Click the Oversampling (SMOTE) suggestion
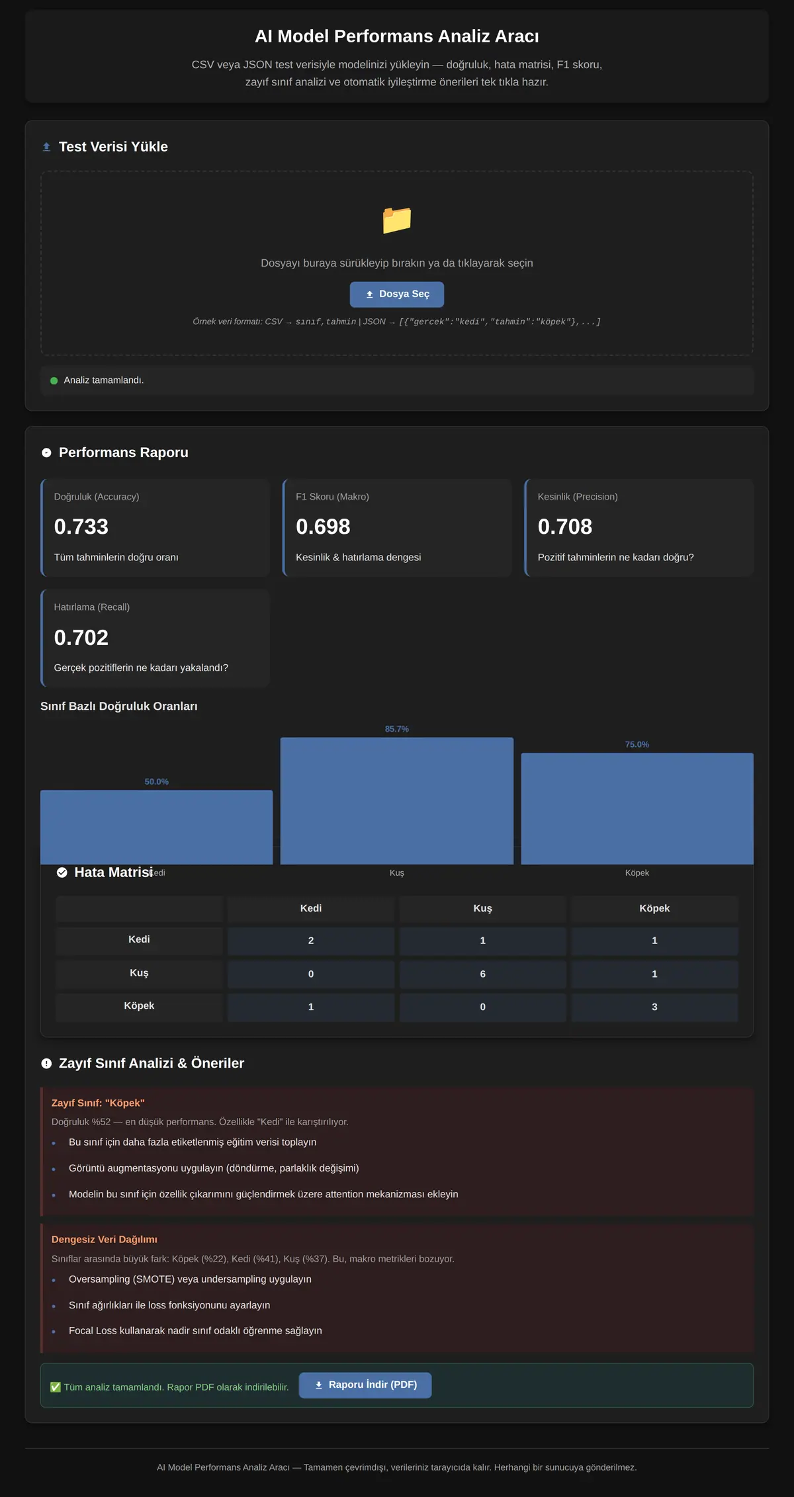Screen dimensions: 794x1497 (x=190, y=1279)
